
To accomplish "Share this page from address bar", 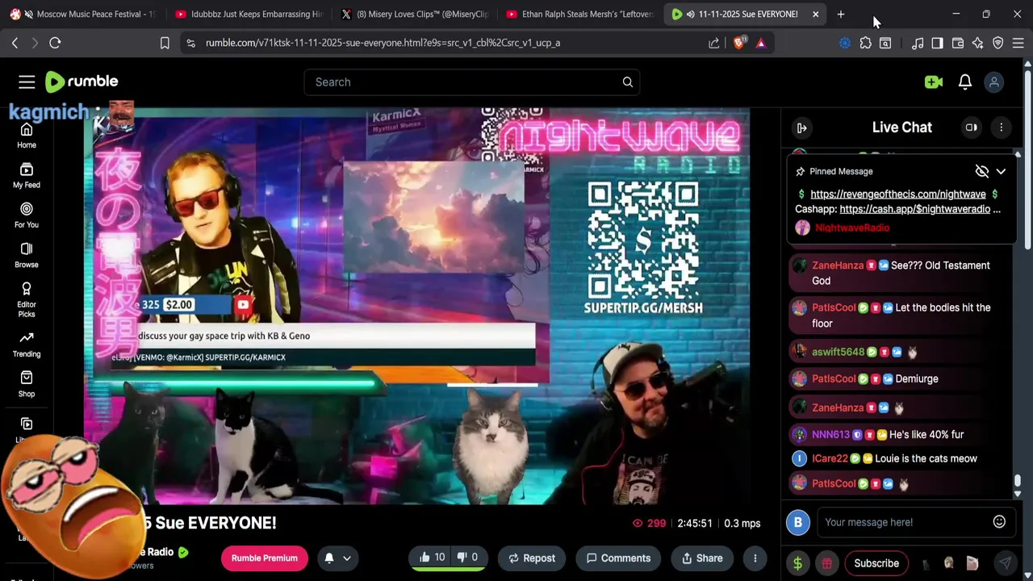I will tap(714, 43).
